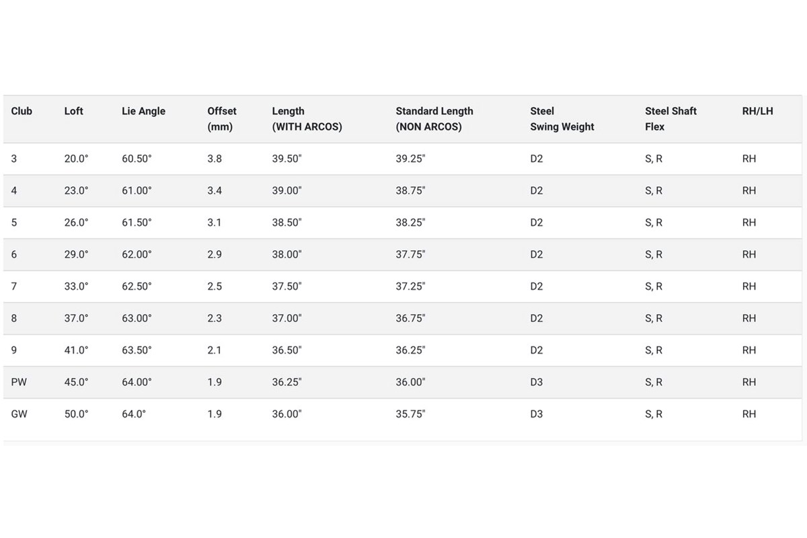Select the 3 iron club cell

coord(14,159)
